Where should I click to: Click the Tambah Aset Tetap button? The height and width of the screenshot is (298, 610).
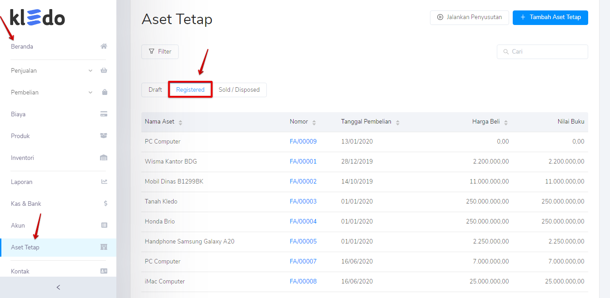click(550, 17)
